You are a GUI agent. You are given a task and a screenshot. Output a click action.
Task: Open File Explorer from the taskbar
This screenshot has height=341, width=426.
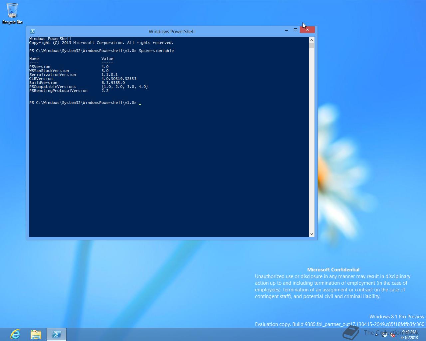click(36, 334)
